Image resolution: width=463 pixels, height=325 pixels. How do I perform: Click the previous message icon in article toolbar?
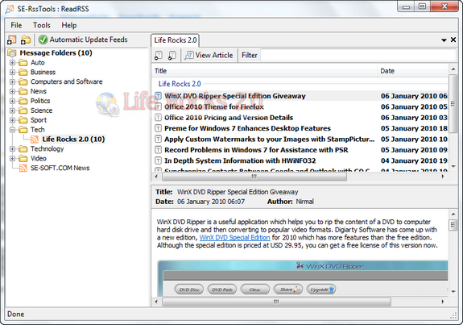(x=159, y=55)
